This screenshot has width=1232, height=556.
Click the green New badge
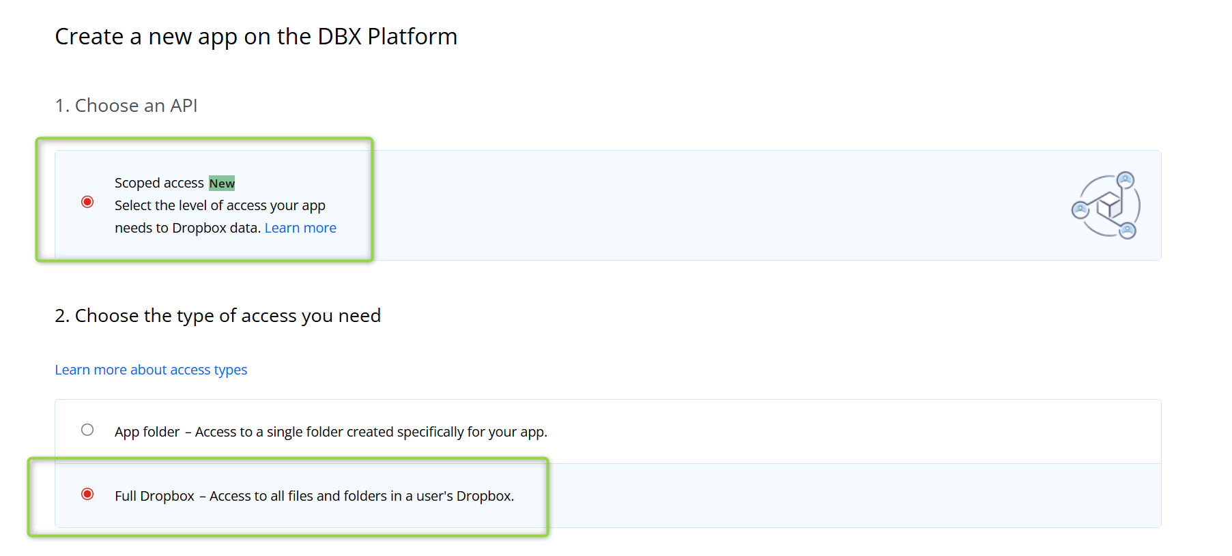[x=222, y=183]
